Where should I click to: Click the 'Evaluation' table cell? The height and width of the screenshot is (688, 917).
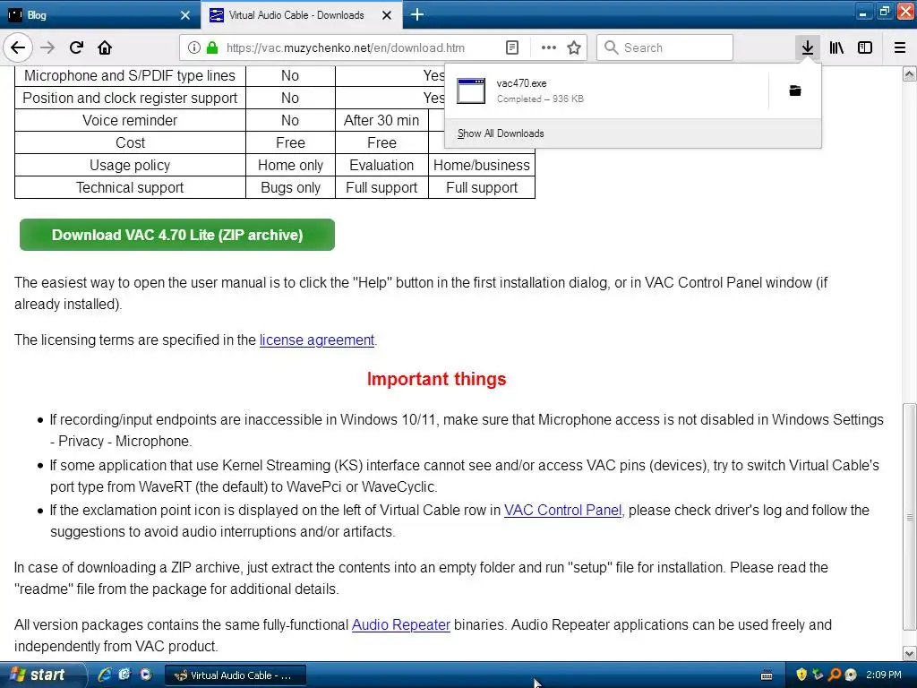coord(381,165)
